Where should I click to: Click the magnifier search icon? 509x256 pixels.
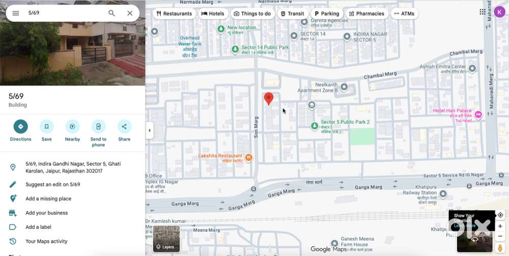click(111, 13)
